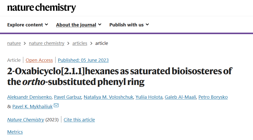Open author Aleksandr Denisenko's details
The width and height of the screenshot is (253, 140).
pyautogui.click(x=29, y=97)
